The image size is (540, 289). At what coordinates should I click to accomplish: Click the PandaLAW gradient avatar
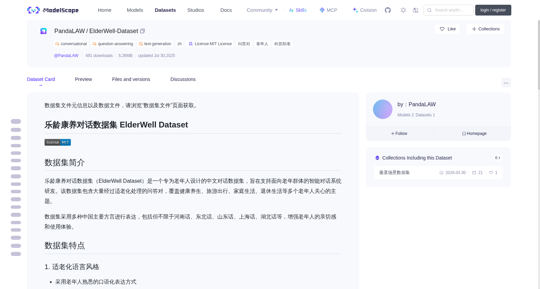pyautogui.click(x=383, y=109)
